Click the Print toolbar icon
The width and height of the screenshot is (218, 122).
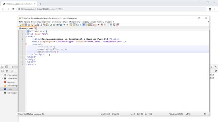pyautogui.click(x=38, y=25)
